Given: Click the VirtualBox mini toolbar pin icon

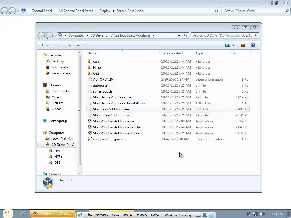Looking at the screenshot, I should [x=80, y=215].
